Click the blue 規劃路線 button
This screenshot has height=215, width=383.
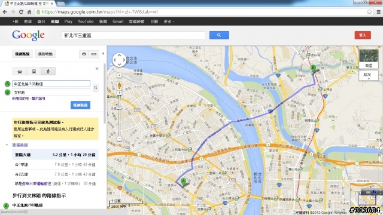tap(80, 105)
